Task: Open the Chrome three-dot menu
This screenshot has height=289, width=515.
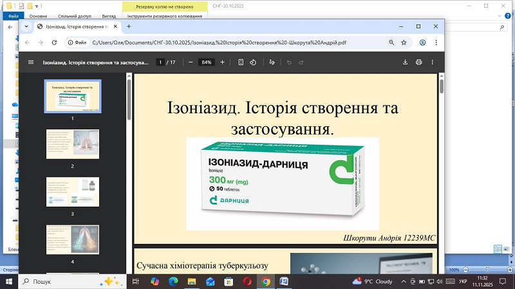Action: 436,42
